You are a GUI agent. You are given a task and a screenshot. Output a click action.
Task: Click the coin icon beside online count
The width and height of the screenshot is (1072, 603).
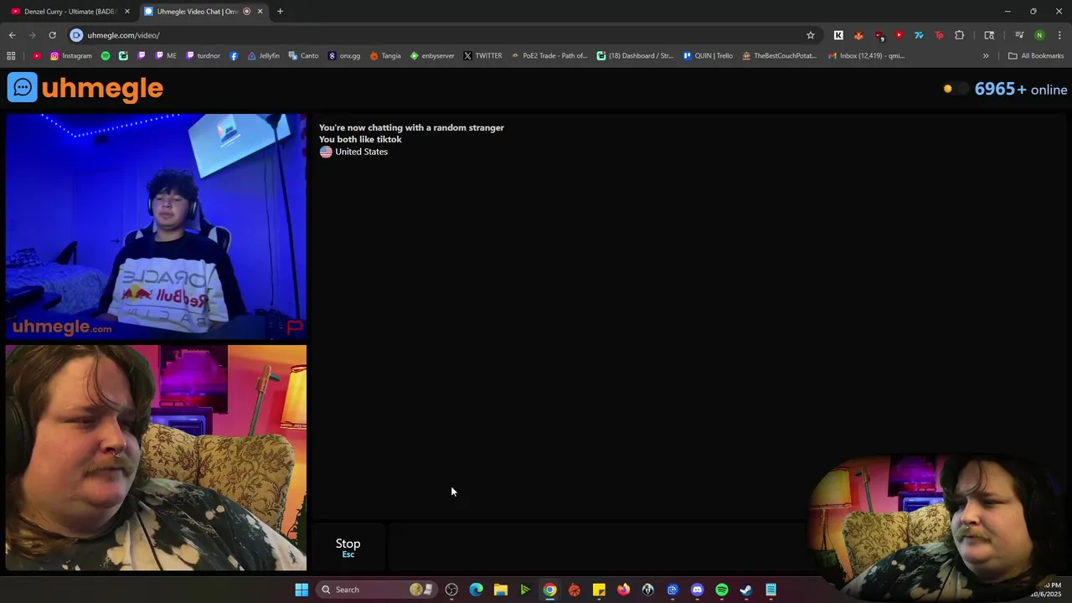click(x=948, y=89)
